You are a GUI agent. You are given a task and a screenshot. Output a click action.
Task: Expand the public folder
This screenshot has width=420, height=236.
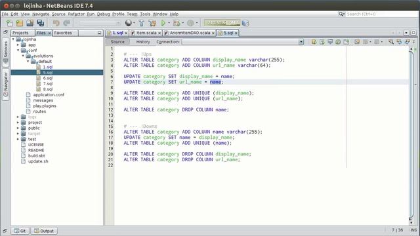coord(18,128)
